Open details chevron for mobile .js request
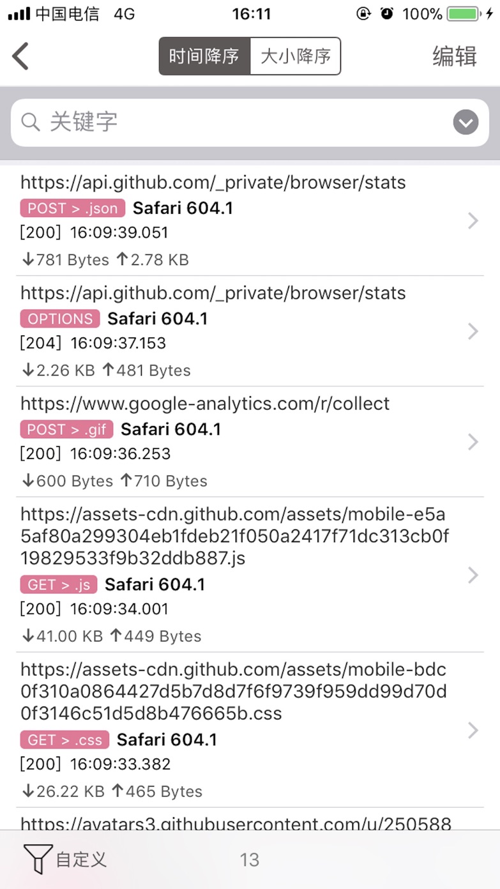The width and height of the screenshot is (500, 889). pyautogui.click(x=473, y=575)
